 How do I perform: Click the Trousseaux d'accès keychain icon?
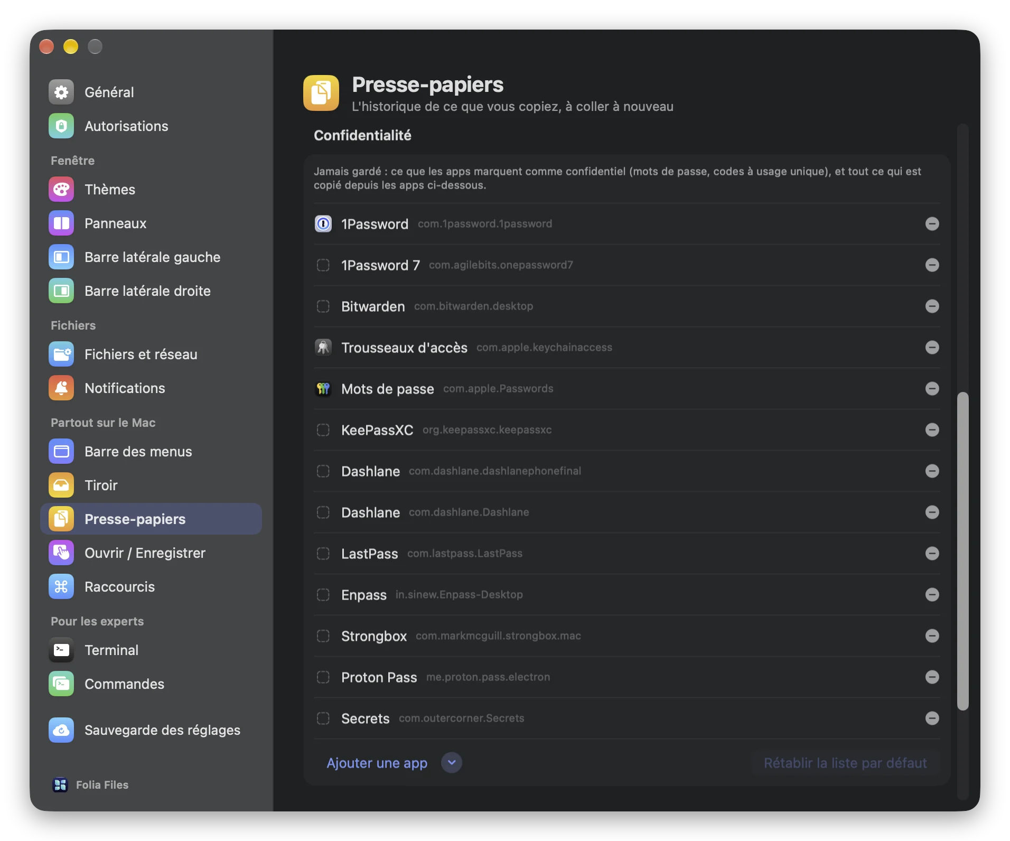pyautogui.click(x=323, y=348)
